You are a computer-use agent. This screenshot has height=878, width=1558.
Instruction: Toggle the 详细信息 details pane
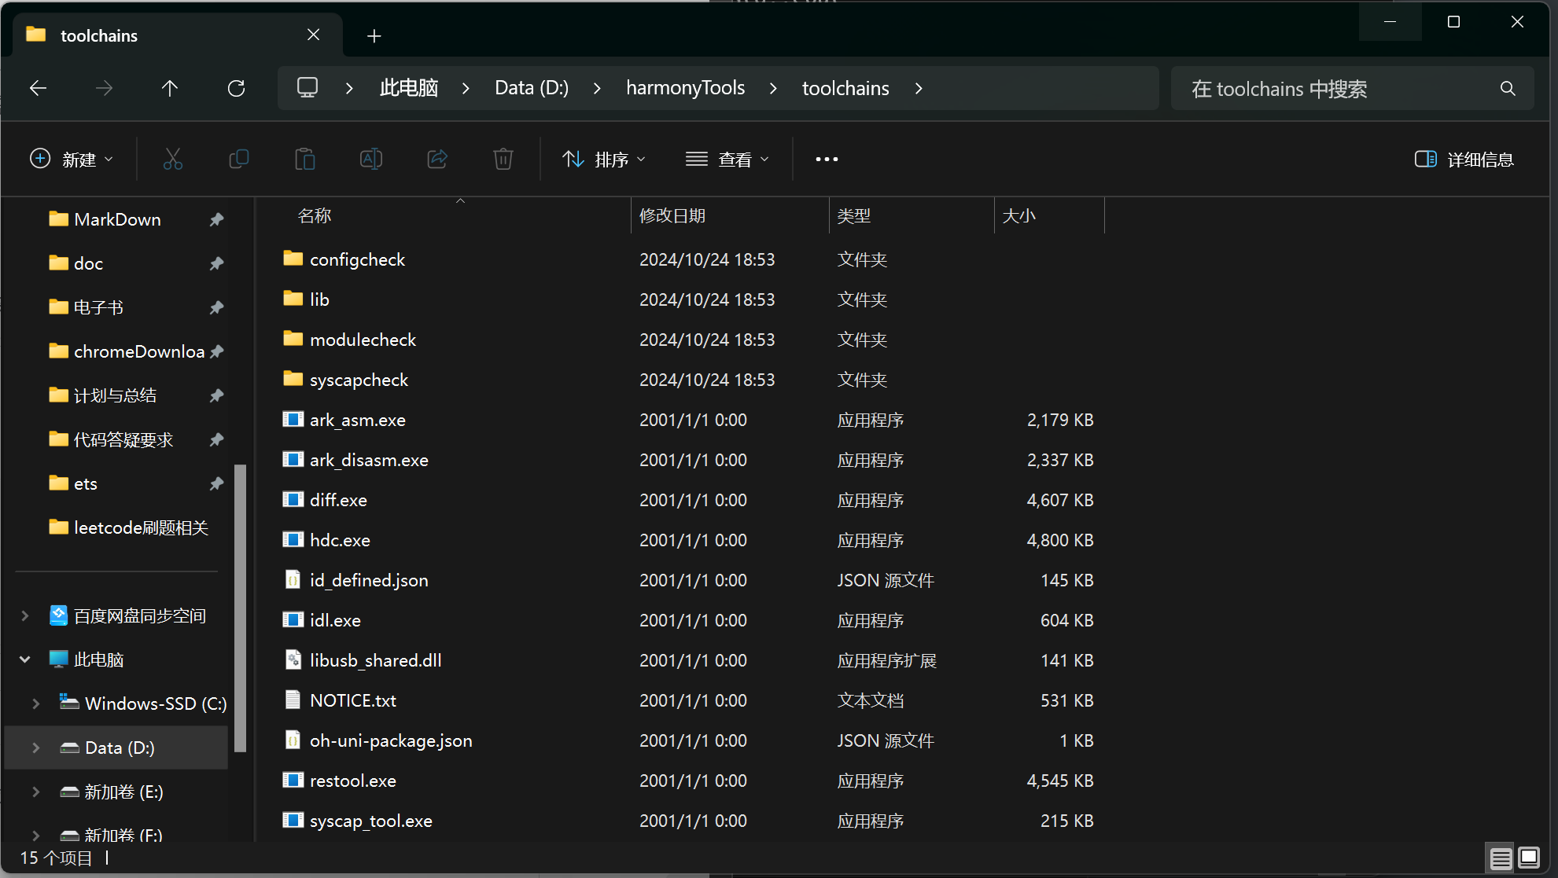click(1464, 160)
